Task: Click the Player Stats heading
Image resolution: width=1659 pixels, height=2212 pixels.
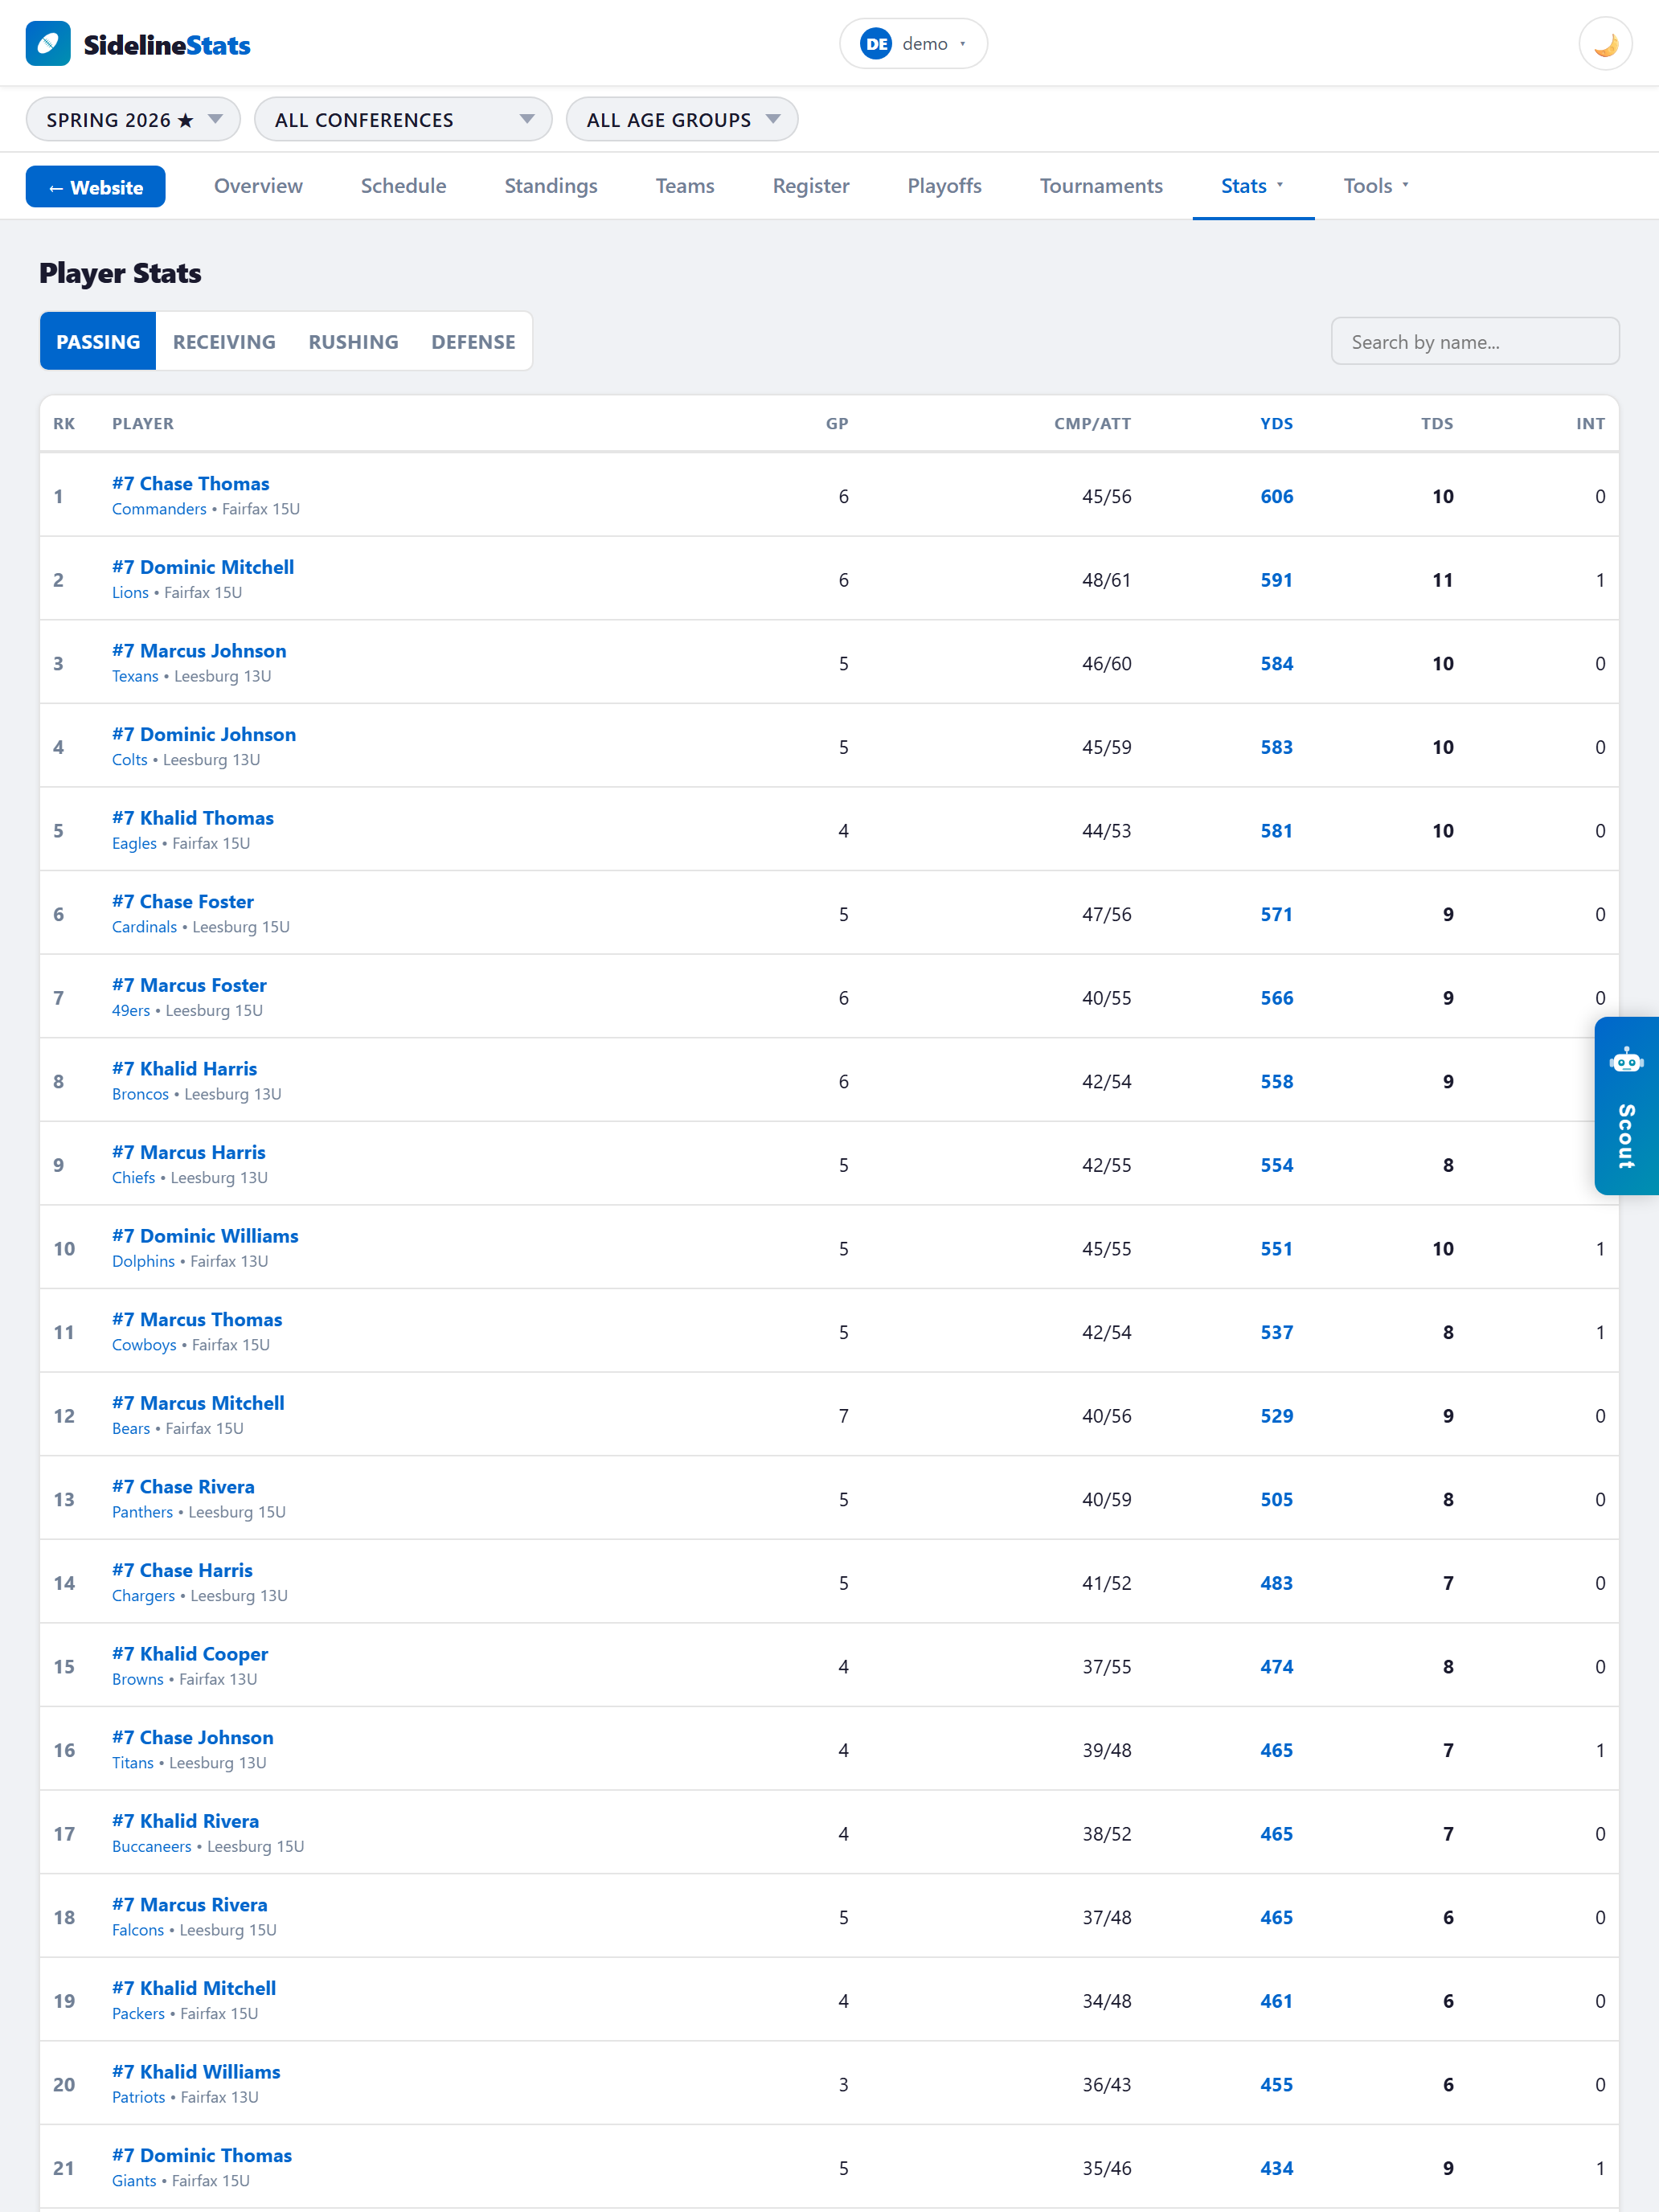Action: tap(120, 273)
